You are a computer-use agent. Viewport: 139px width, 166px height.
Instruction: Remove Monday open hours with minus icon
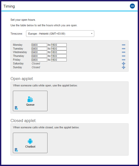tap(124, 45)
